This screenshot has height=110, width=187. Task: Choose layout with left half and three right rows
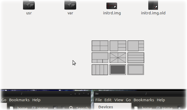[x=118, y=46]
